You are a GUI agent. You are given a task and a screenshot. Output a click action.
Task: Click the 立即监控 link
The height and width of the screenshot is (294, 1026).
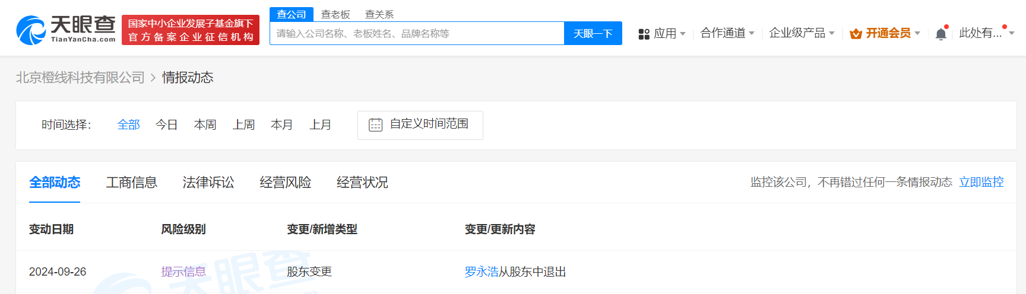[x=981, y=182]
